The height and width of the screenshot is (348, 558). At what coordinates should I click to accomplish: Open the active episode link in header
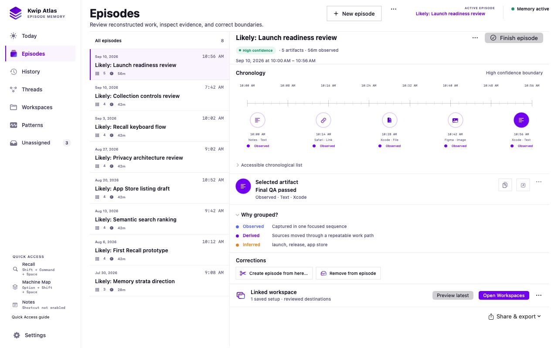[x=450, y=13]
